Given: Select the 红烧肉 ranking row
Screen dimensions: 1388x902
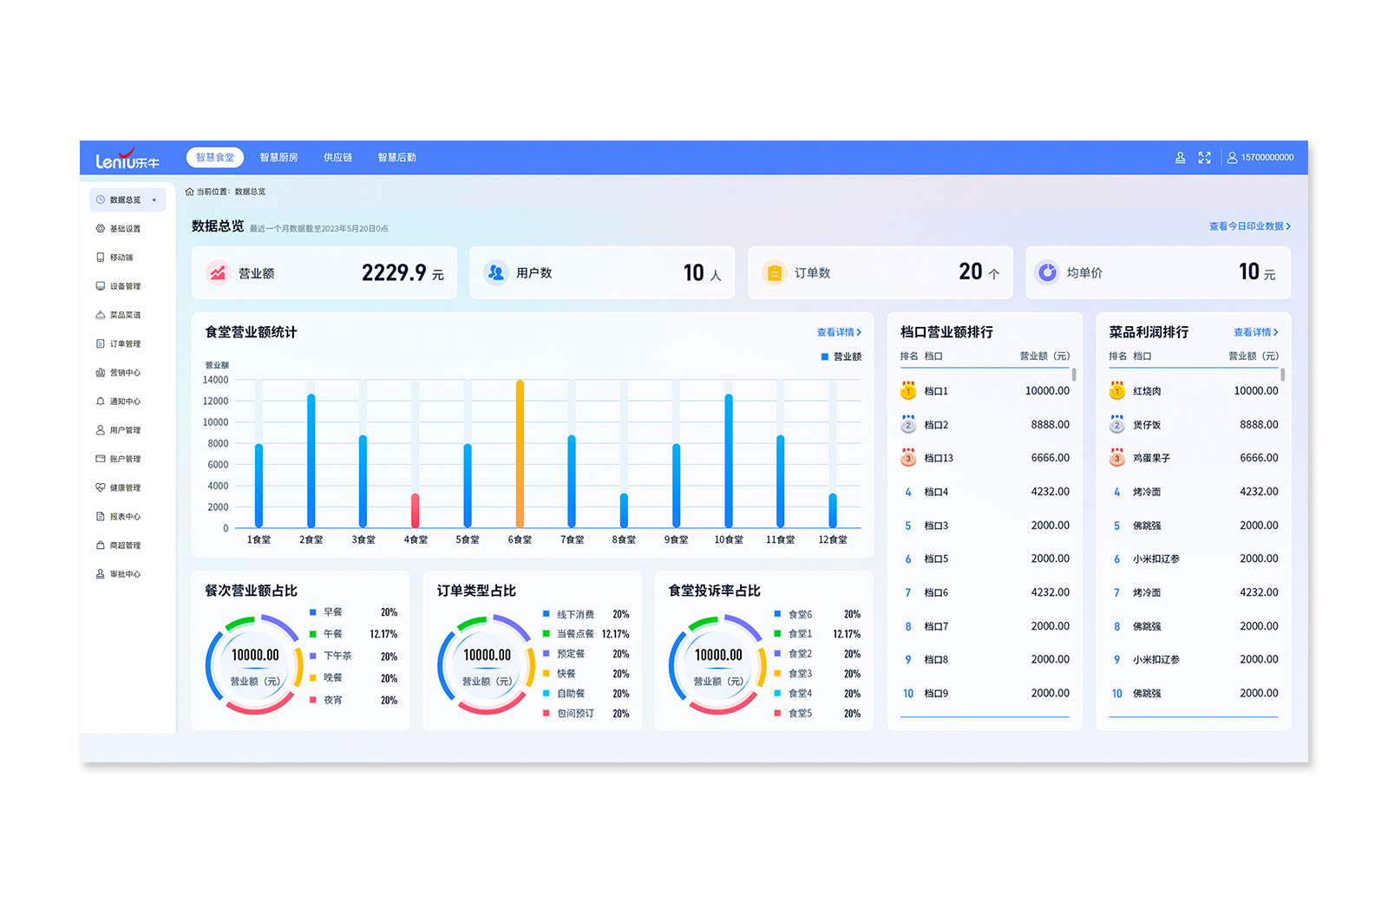Looking at the screenshot, I should [1194, 391].
